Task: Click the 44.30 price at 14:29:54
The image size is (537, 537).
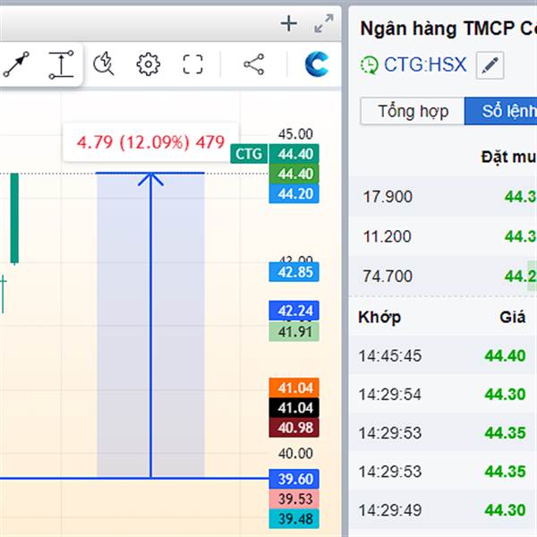Action: [505, 394]
